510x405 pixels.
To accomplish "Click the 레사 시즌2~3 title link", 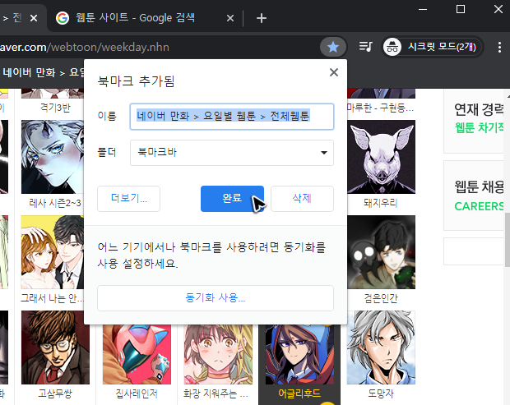I will pos(55,203).
